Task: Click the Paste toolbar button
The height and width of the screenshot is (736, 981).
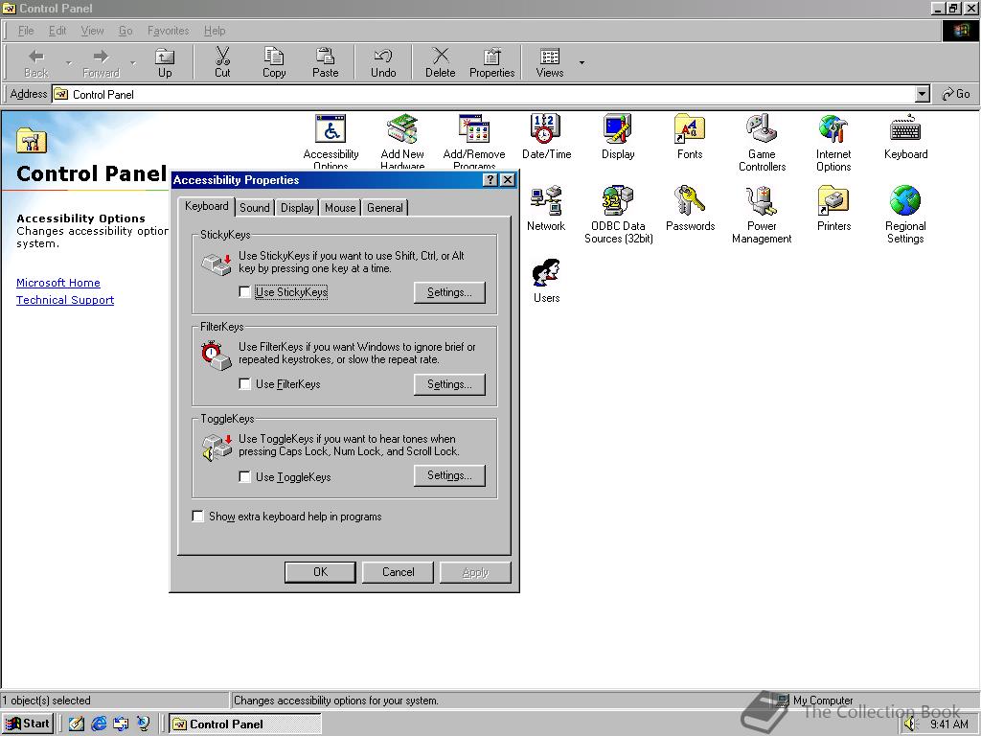Action: click(326, 62)
